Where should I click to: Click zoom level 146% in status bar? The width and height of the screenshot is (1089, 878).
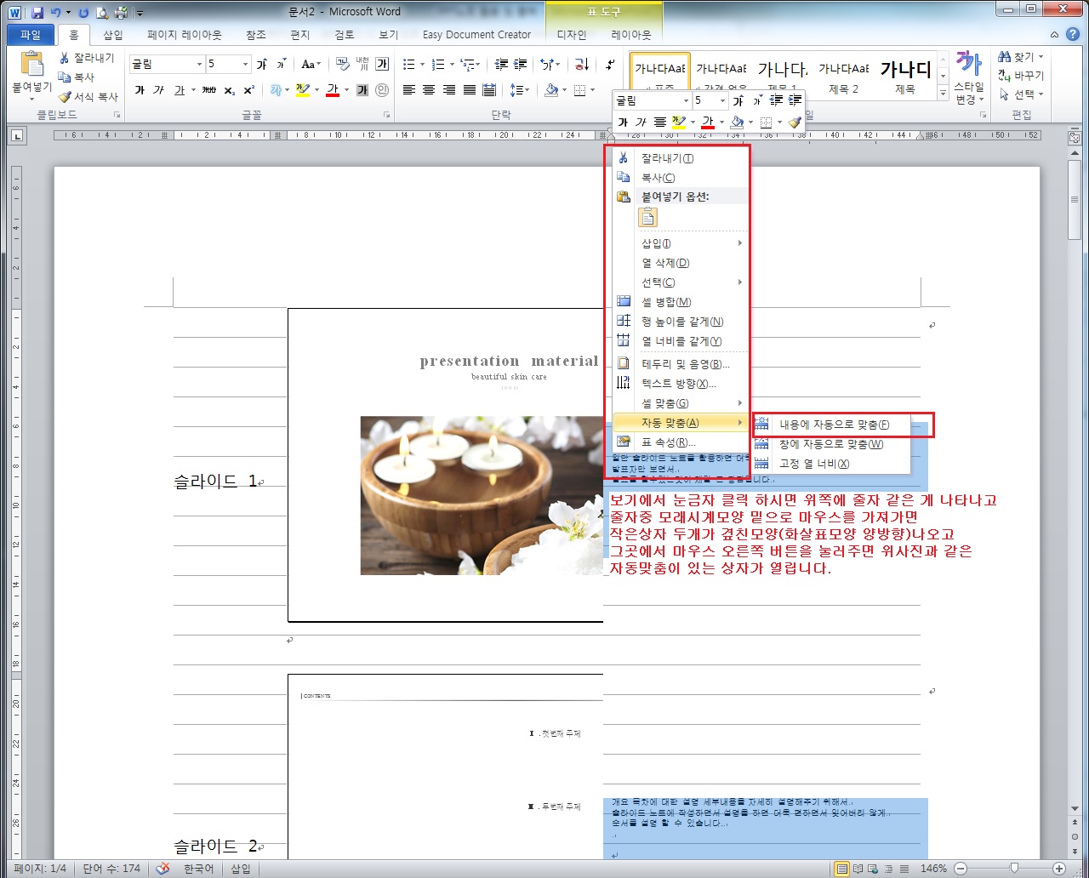coord(933,869)
